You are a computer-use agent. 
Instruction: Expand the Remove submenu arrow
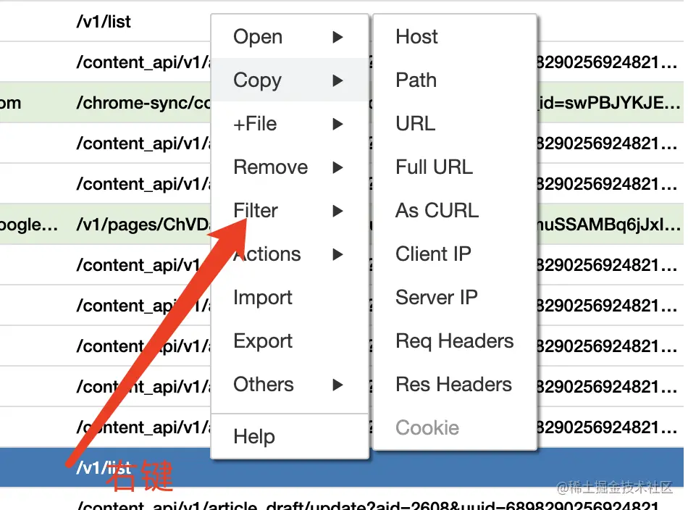tap(337, 167)
